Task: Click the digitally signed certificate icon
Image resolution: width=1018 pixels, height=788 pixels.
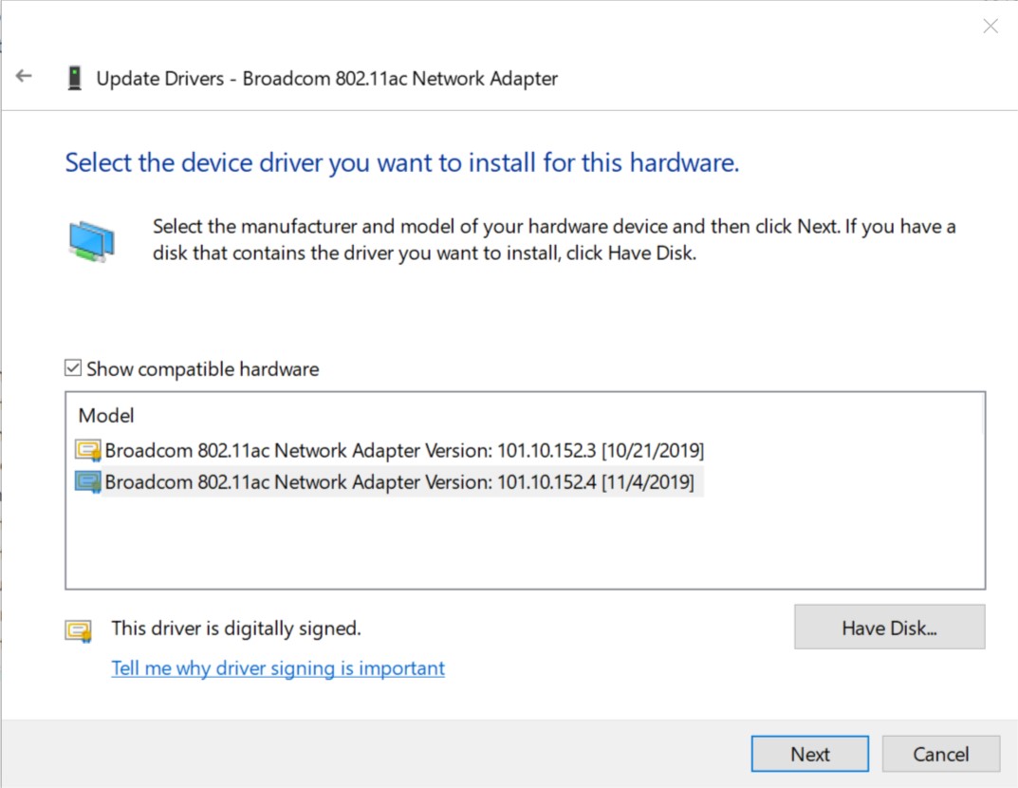Action: click(79, 630)
